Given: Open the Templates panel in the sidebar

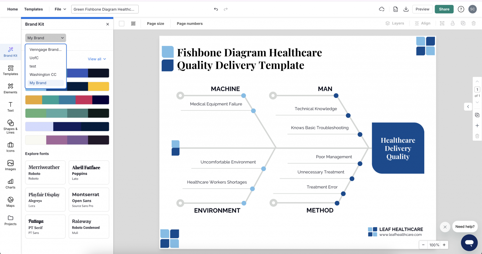Looking at the screenshot, I should (10, 71).
